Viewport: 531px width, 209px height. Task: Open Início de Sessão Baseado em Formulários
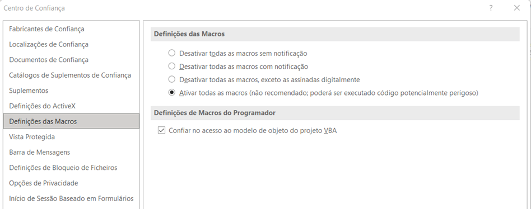(x=71, y=198)
